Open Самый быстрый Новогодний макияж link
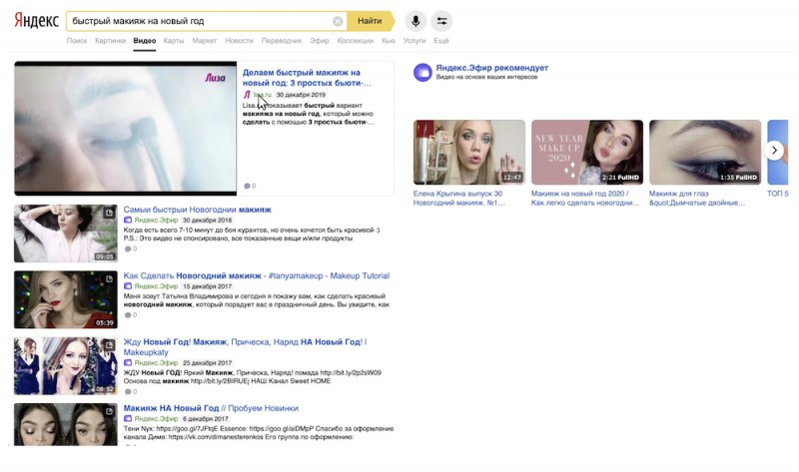This screenshot has height=472, width=799. [x=197, y=210]
